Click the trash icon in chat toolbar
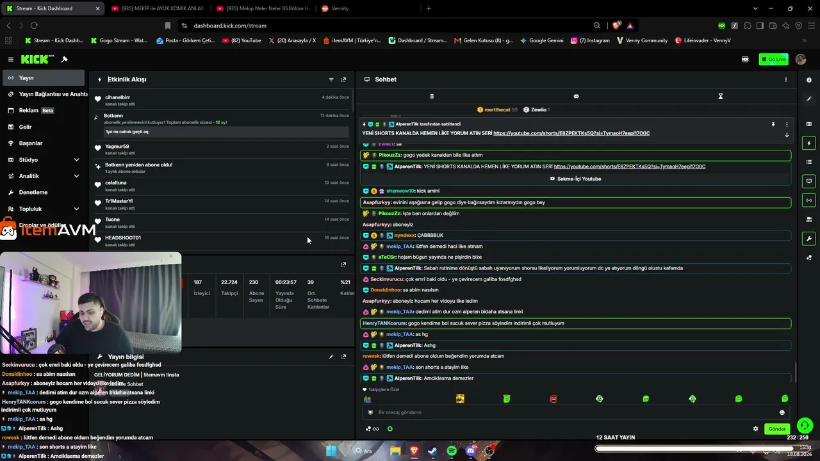This screenshot has height=461, width=820. pos(432,96)
